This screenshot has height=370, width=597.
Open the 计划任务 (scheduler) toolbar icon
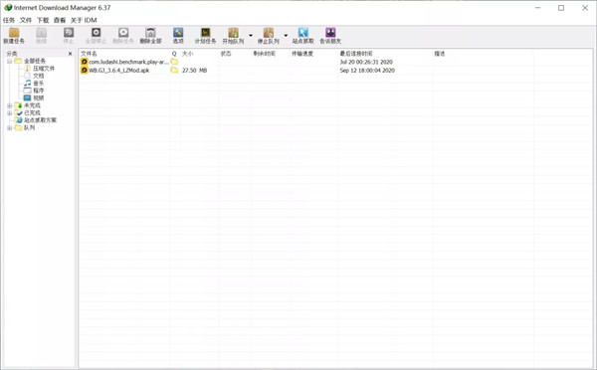pos(206,36)
